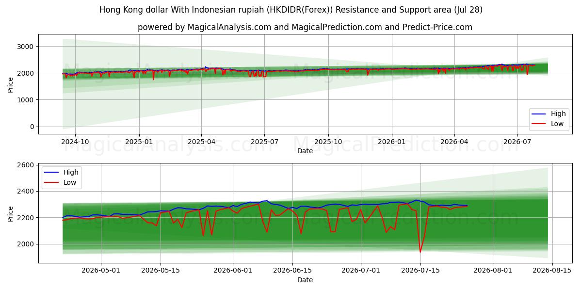This screenshot has width=582, height=291.
Task: Click the 'Price' axis label of the bottom chart
Action: tap(11, 213)
